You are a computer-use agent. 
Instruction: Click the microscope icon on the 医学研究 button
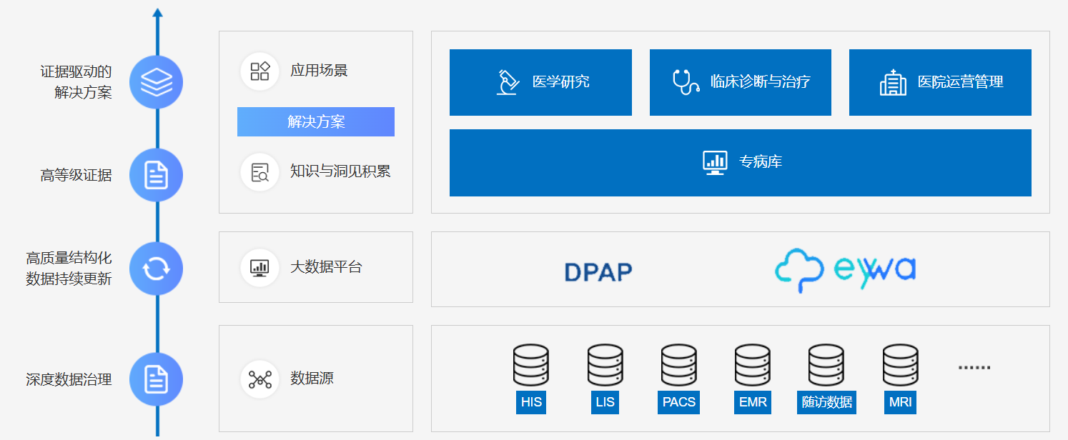(x=508, y=81)
